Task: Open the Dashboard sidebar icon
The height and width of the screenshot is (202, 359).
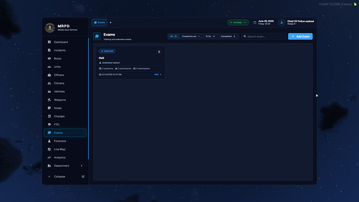Action: coord(49,42)
